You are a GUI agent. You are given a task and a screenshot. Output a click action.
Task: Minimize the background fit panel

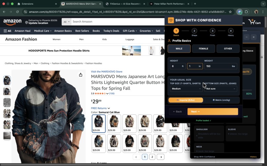tap(246, 37)
